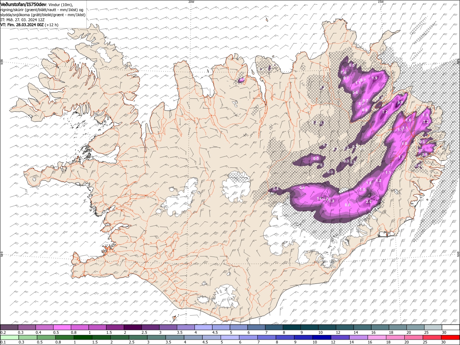Click the '15W' longitude label

point(381,2)
